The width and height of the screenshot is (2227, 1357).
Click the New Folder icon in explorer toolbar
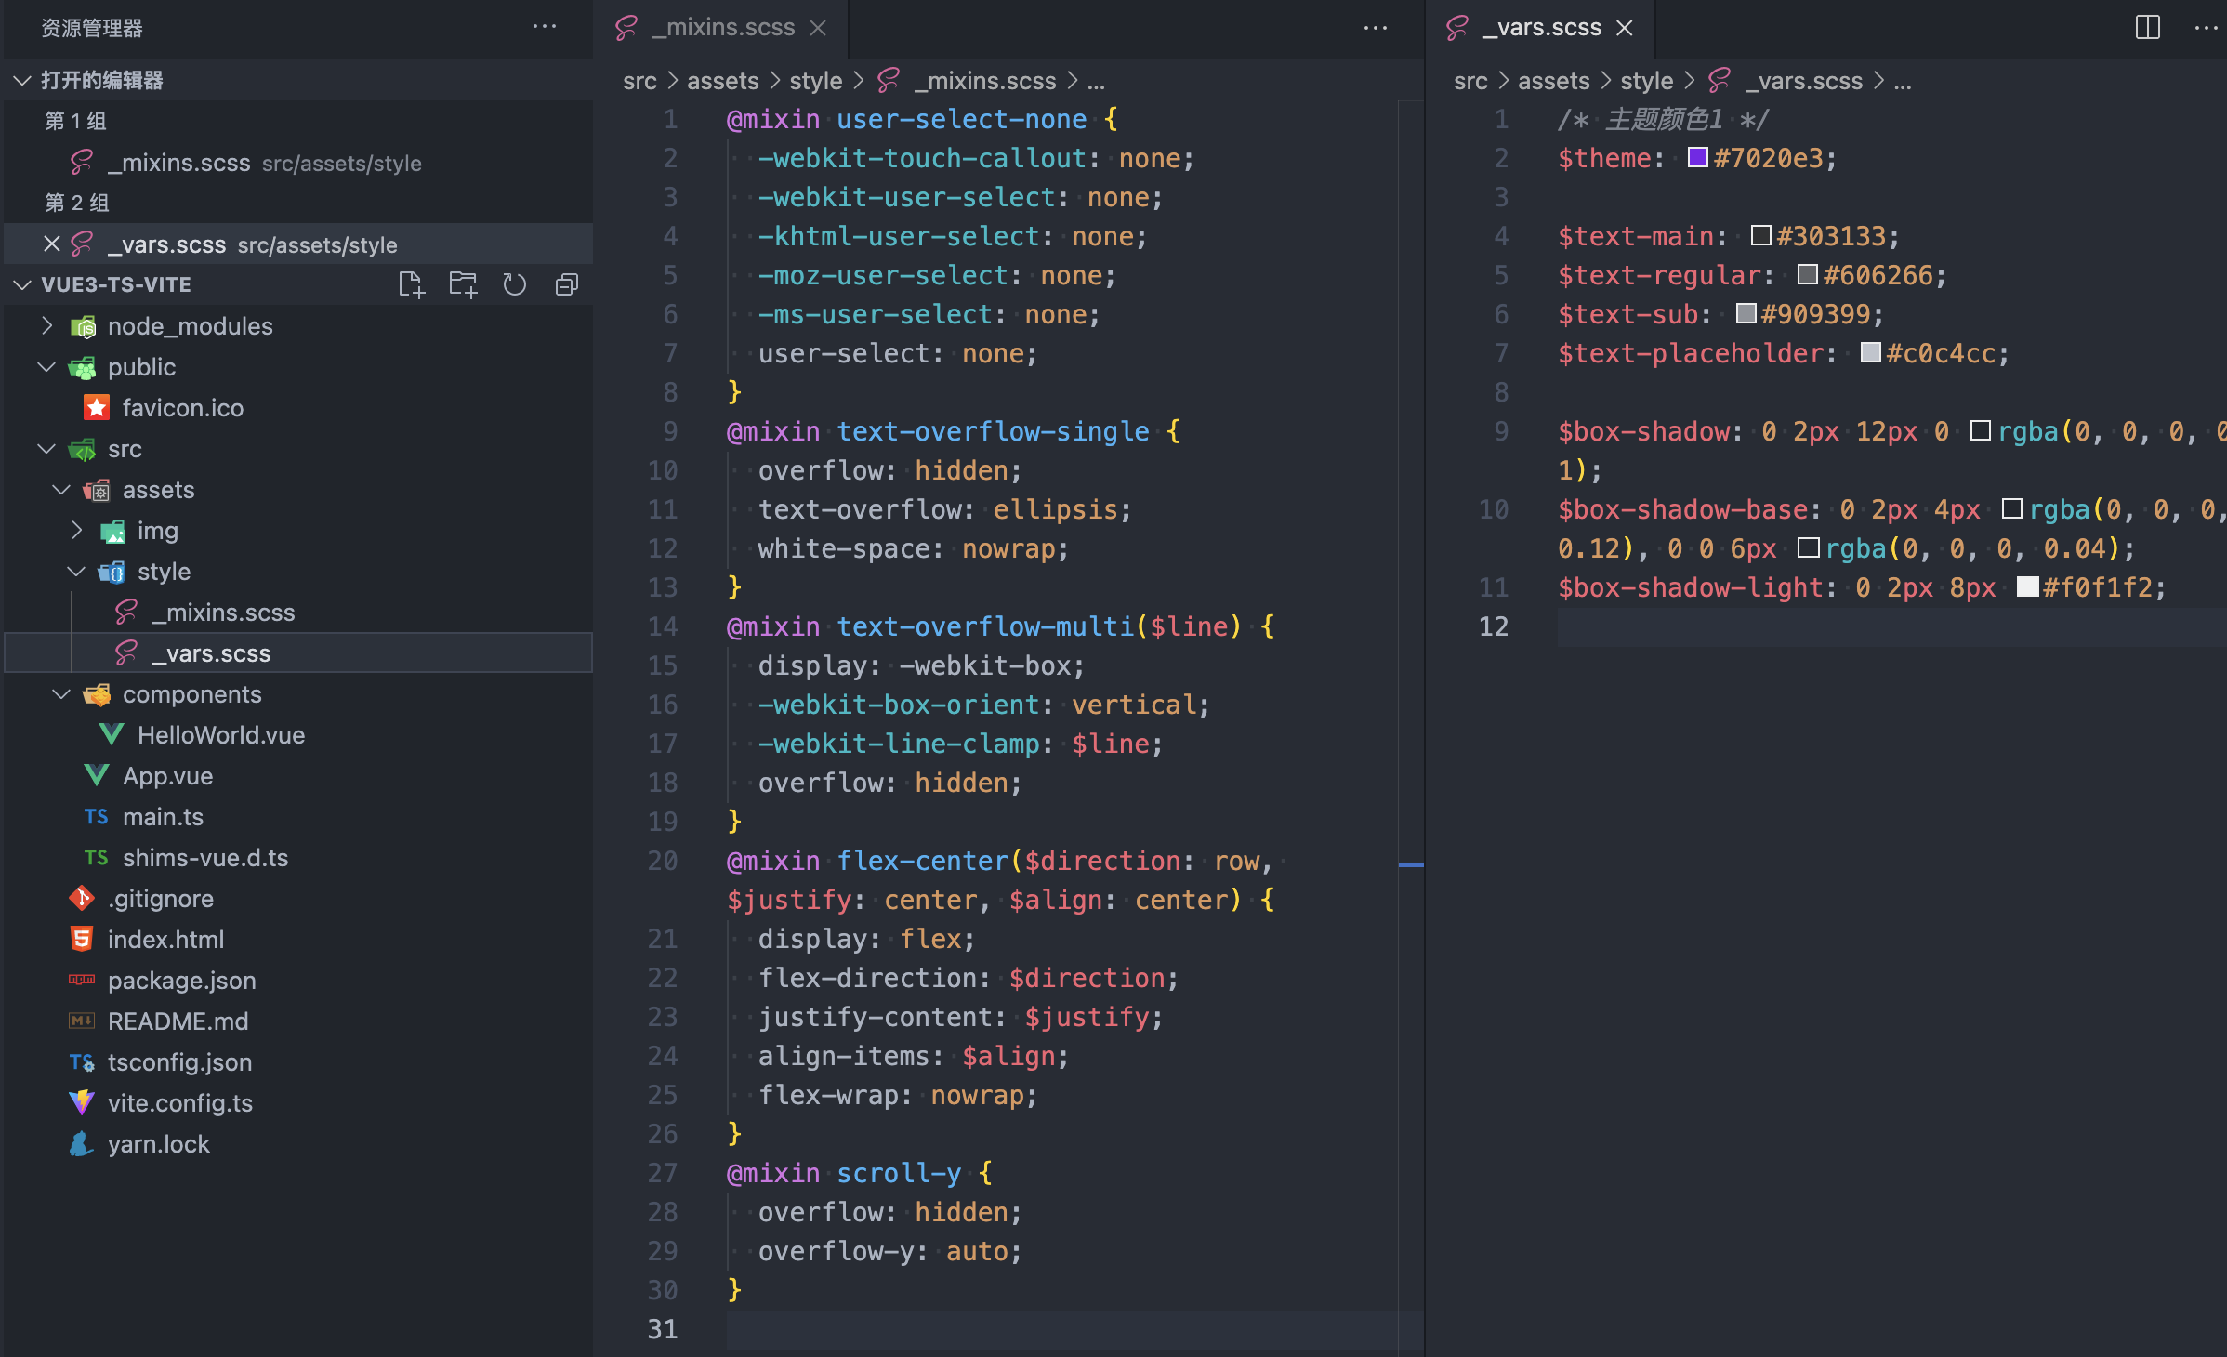[x=463, y=284]
